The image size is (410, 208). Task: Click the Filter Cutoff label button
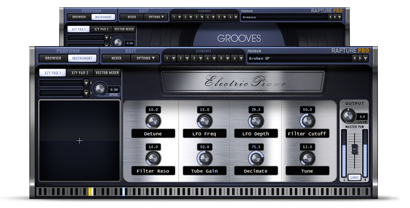click(307, 133)
